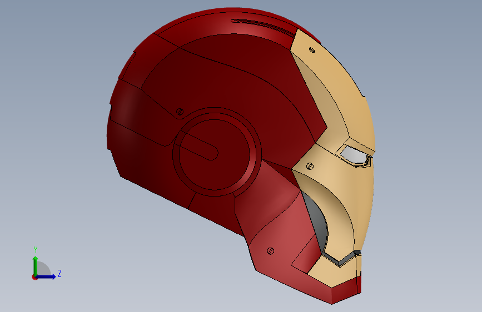The image size is (482, 312).
Task: Select the screw on the red jaw piece
Action: 271,251
